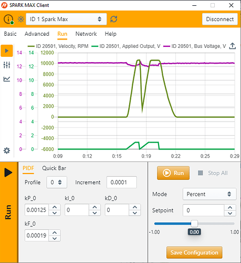Increase kF_0 with up arrow

[55, 232]
